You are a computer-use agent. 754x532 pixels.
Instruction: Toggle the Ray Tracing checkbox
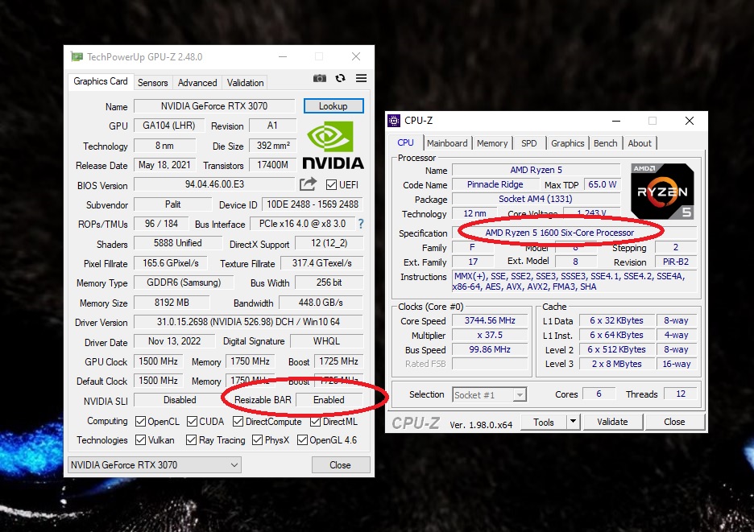[x=191, y=439]
